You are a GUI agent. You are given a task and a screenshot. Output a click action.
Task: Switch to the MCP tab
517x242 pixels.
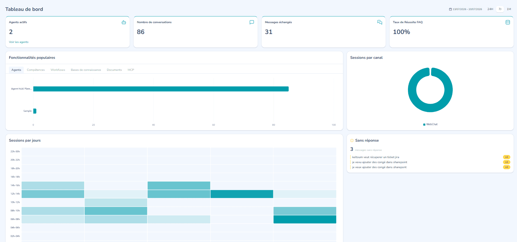point(131,70)
